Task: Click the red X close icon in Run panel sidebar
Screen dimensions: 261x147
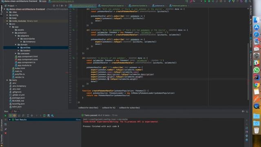Action: click(x=5, y=133)
